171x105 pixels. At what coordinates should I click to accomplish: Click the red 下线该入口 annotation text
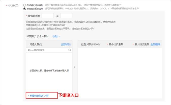69,95
